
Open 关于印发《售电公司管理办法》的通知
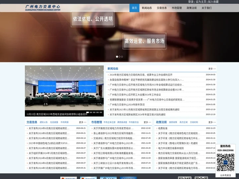178,143
